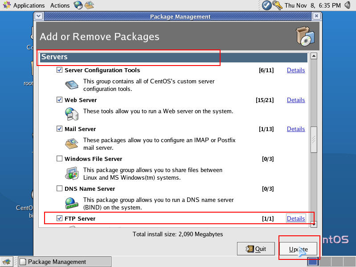Open the email launcher icon in top panel
The image size is (356, 267).
89,5
